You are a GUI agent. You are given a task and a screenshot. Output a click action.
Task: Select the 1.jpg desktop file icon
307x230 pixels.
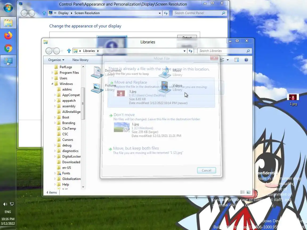[293, 99]
